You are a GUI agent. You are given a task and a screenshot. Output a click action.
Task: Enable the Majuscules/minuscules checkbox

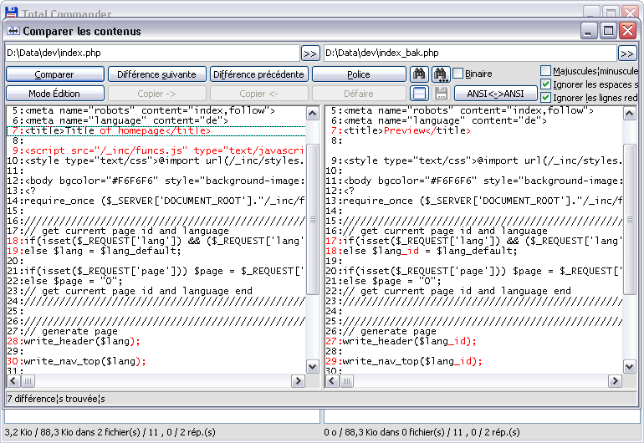(x=545, y=71)
